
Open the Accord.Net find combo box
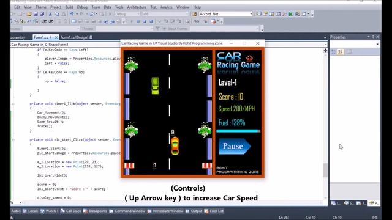pos(226,14)
